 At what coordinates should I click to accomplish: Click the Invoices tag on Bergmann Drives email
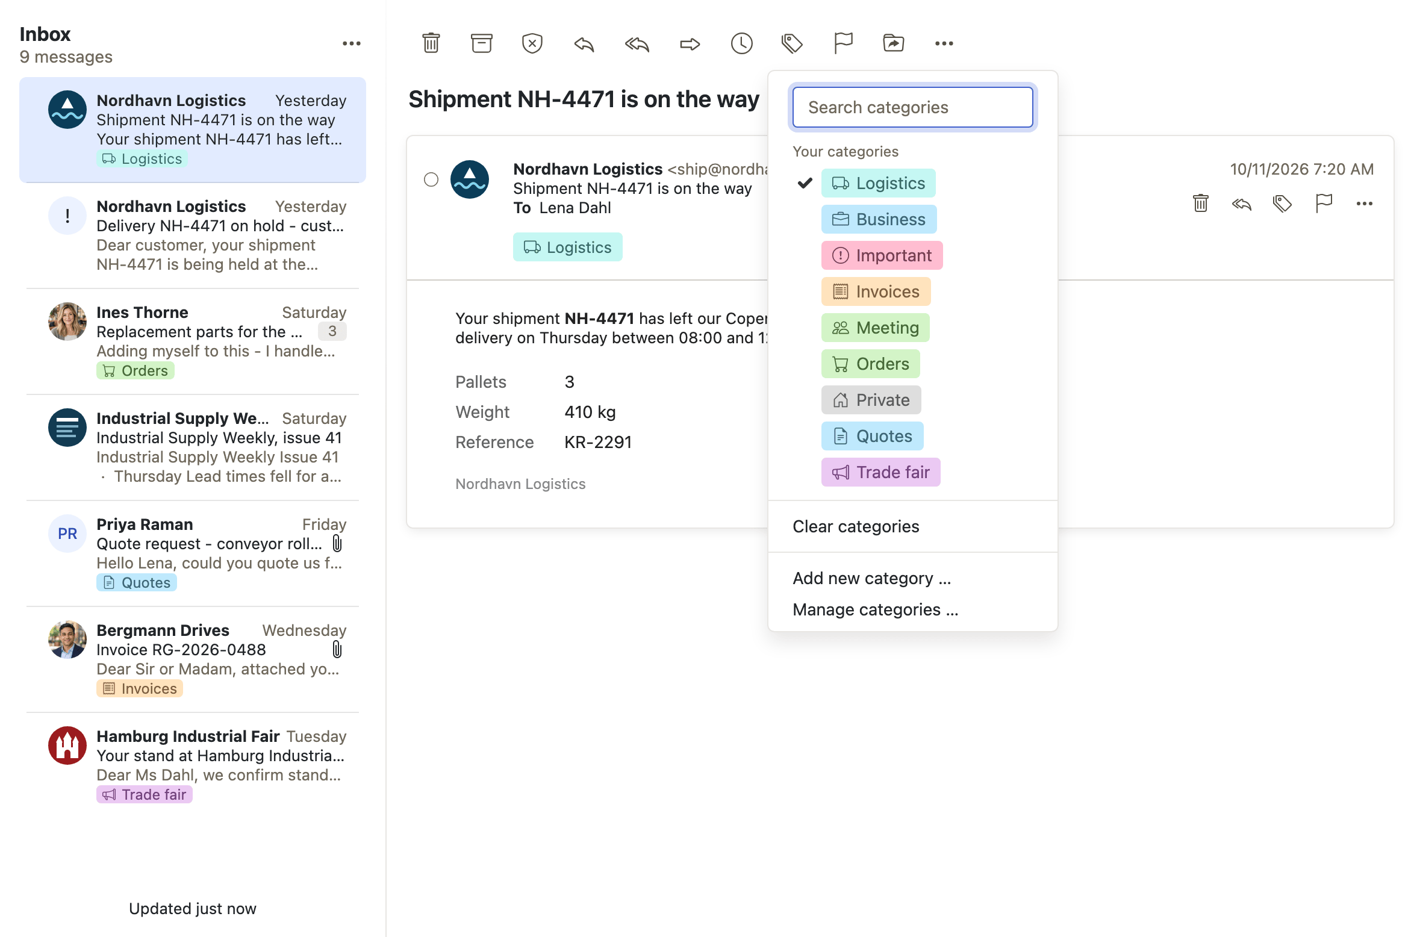140,688
